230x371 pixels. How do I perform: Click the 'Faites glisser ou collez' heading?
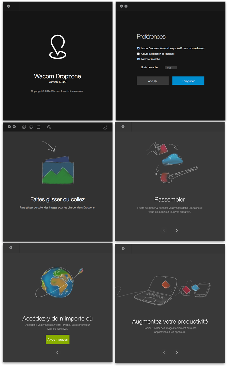pyautogui.click(x=58, y=200)
